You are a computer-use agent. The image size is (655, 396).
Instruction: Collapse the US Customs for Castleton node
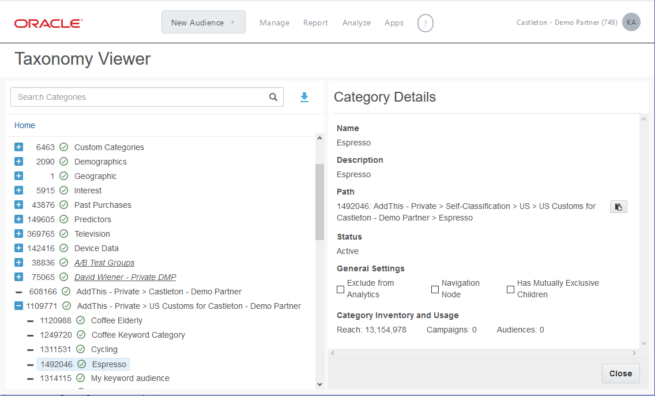click(19, 306)
